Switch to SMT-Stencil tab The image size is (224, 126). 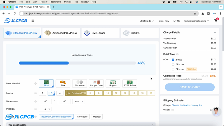point(100,33)
